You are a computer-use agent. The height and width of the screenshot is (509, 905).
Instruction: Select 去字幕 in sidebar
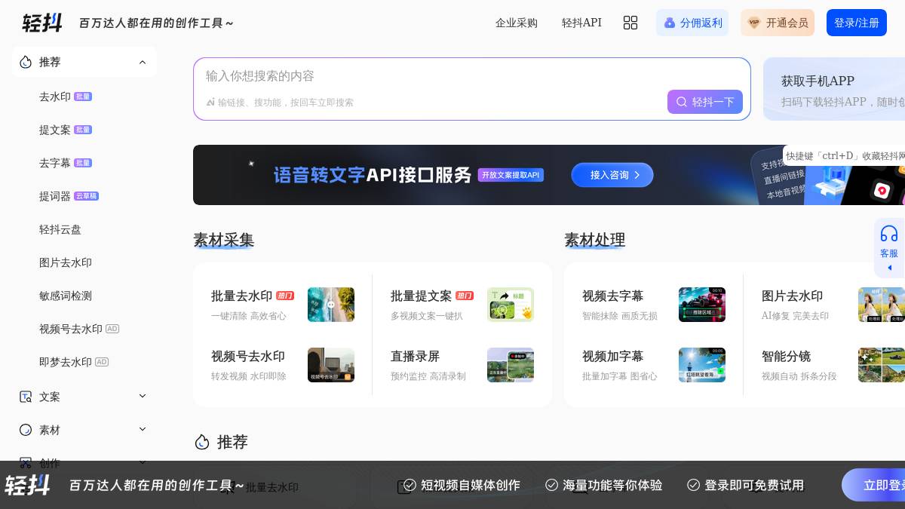(x=55, y=163)
